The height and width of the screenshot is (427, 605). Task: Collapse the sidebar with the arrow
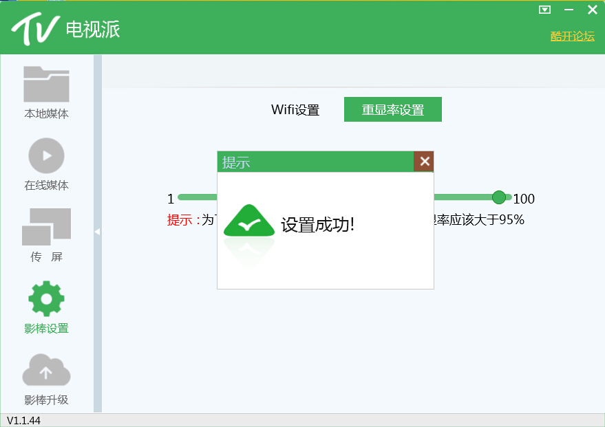pos(96,232)
